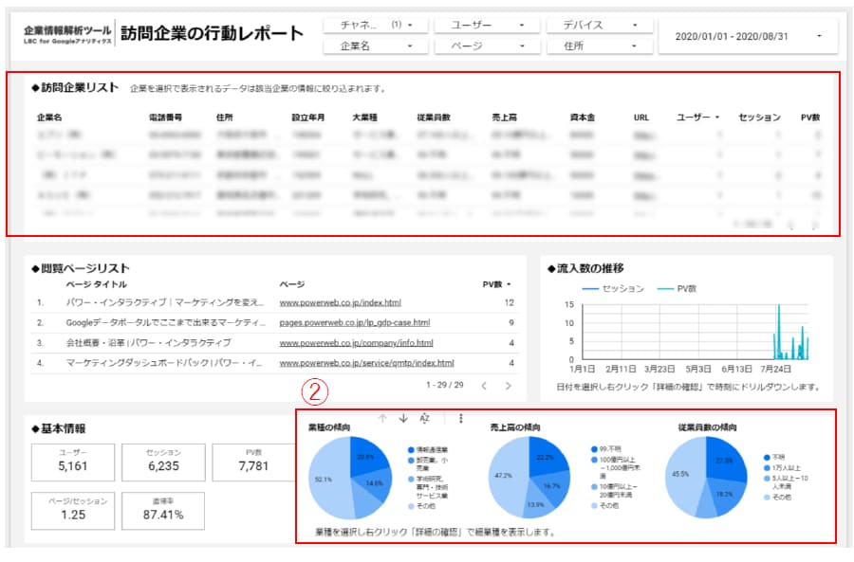
Task: Click the セッション 6,235 scorecard
Action: pos(163,462)
